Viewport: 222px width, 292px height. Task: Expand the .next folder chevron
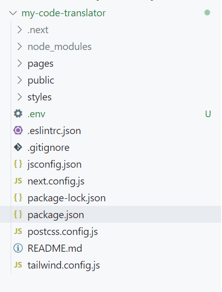tap(19, 30)
